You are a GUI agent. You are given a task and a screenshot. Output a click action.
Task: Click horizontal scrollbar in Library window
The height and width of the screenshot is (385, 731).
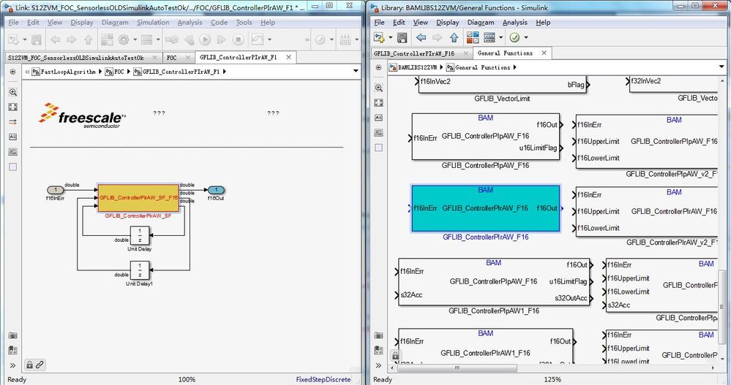[x=457, y=367]
